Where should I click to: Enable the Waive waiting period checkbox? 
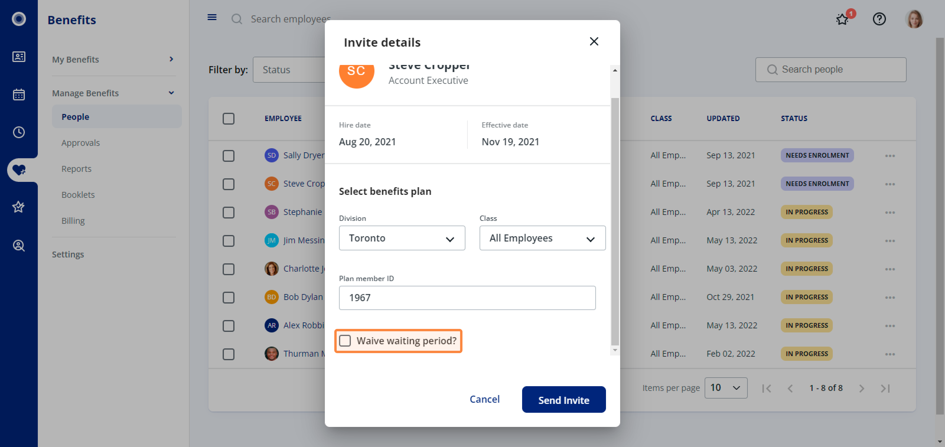(x=345, y=341)
